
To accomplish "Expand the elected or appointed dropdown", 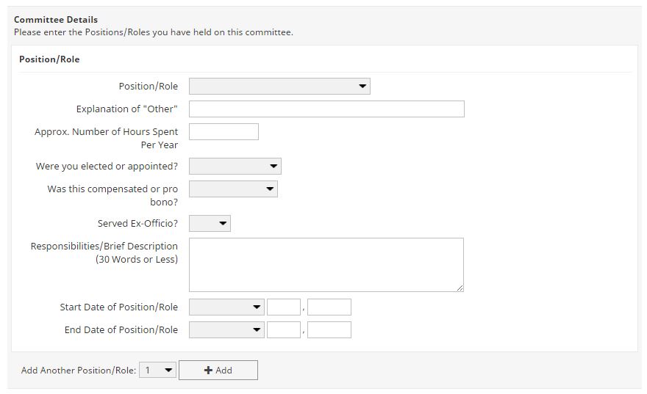I will coord(235,167).
